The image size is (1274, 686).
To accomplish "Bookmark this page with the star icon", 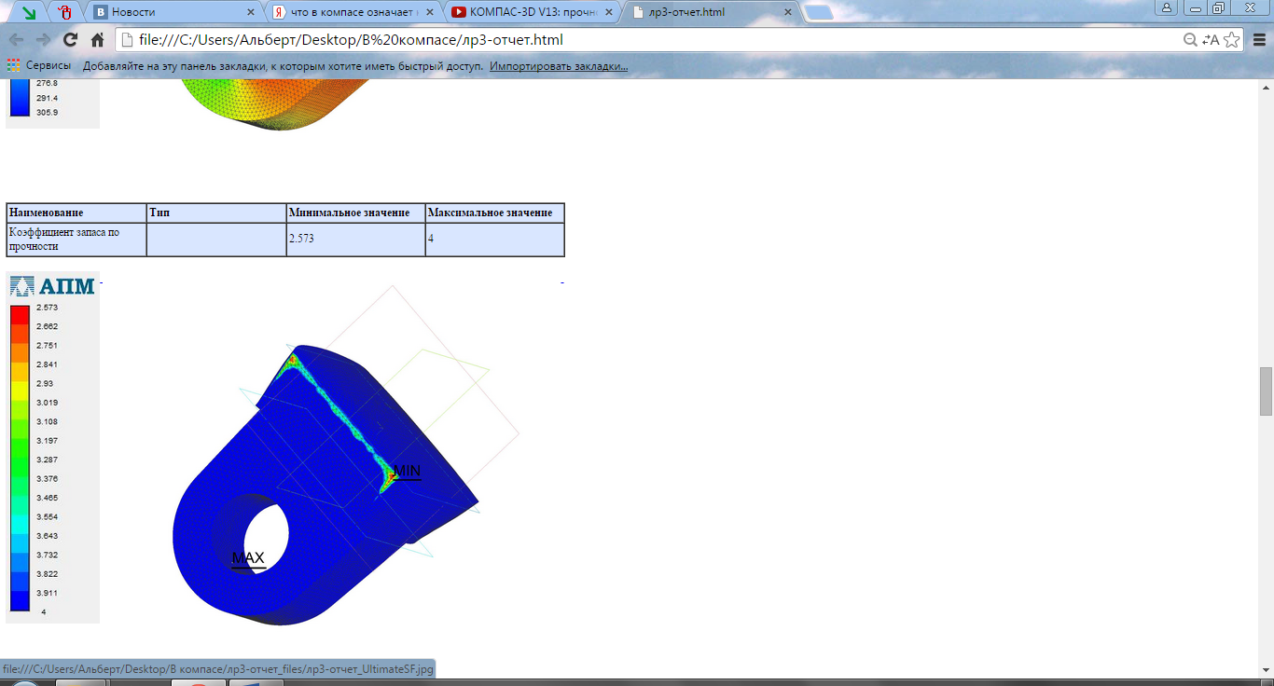I will coord(1231,40).
